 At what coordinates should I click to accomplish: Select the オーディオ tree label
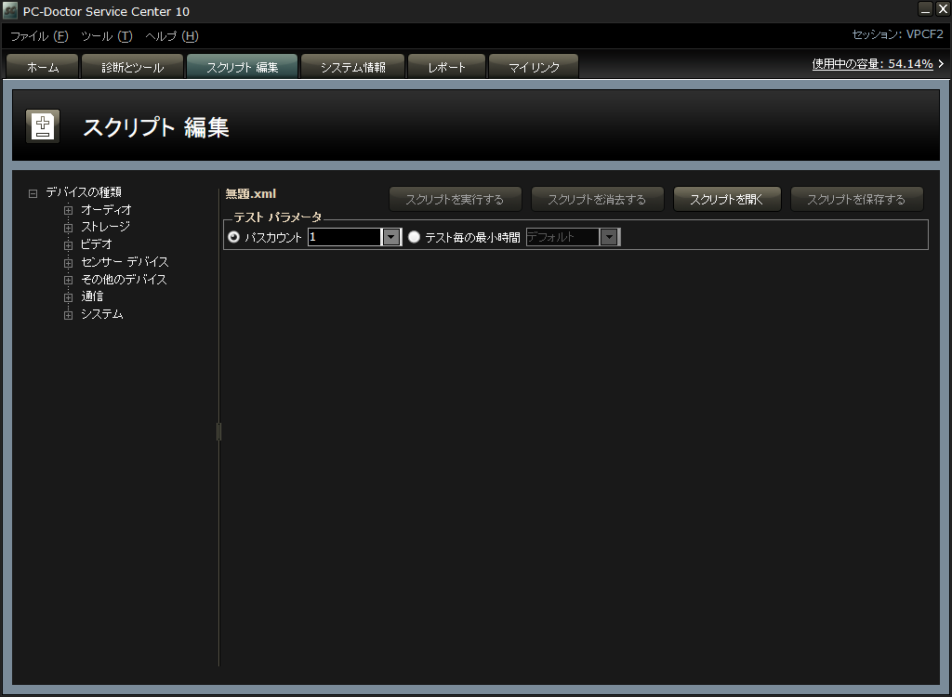[x=106, y=209]
